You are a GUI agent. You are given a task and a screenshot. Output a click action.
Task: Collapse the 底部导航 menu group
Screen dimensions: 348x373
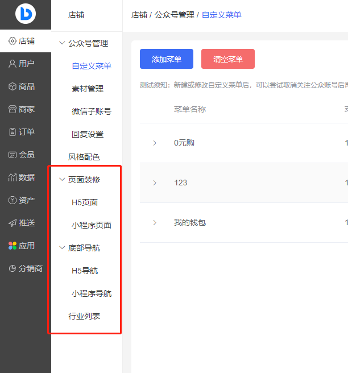(x=62, y=248)
